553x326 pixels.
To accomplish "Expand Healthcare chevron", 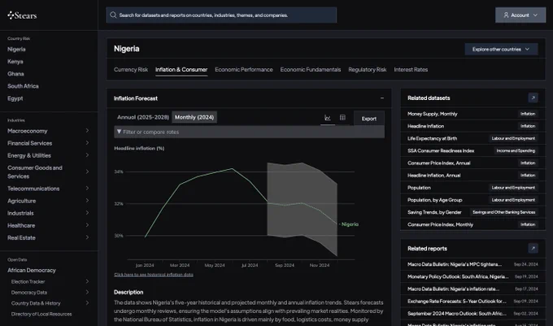I will (x=87, y=225).
